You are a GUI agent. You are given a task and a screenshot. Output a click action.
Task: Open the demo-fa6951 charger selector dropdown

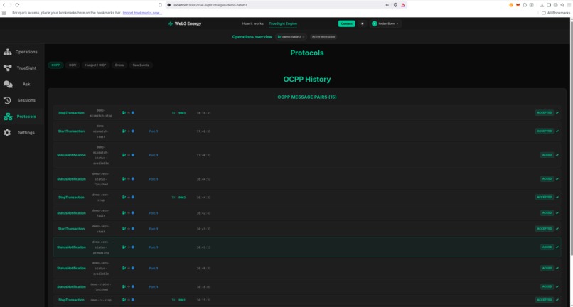(291, 37)
